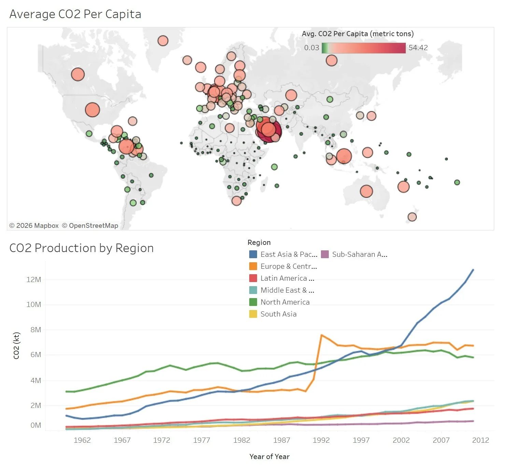Open the OpenStreetMap attribution link
Viewport: 507px width, 471px height.
90,225
